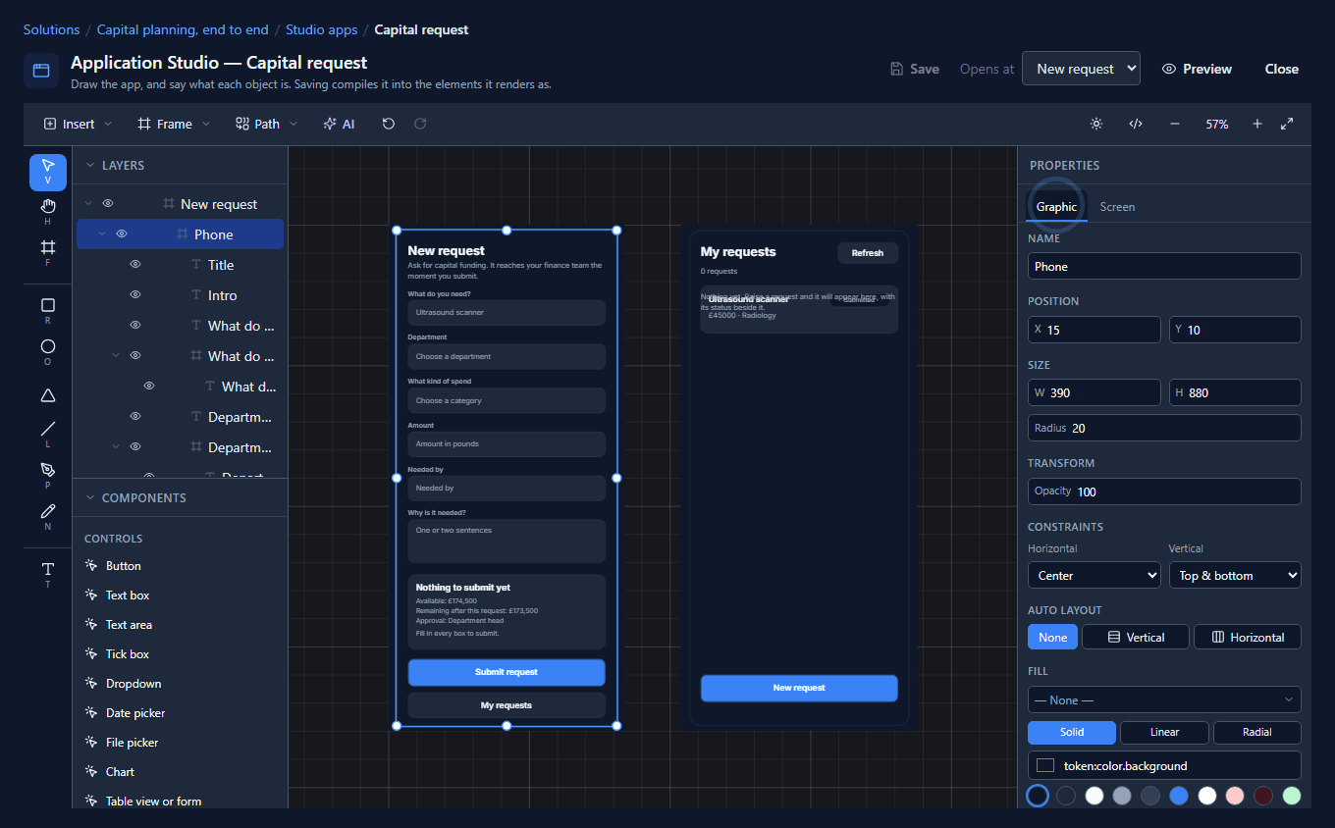
Task: Switch fill type to Linear
Action: tap(1164, 732)
